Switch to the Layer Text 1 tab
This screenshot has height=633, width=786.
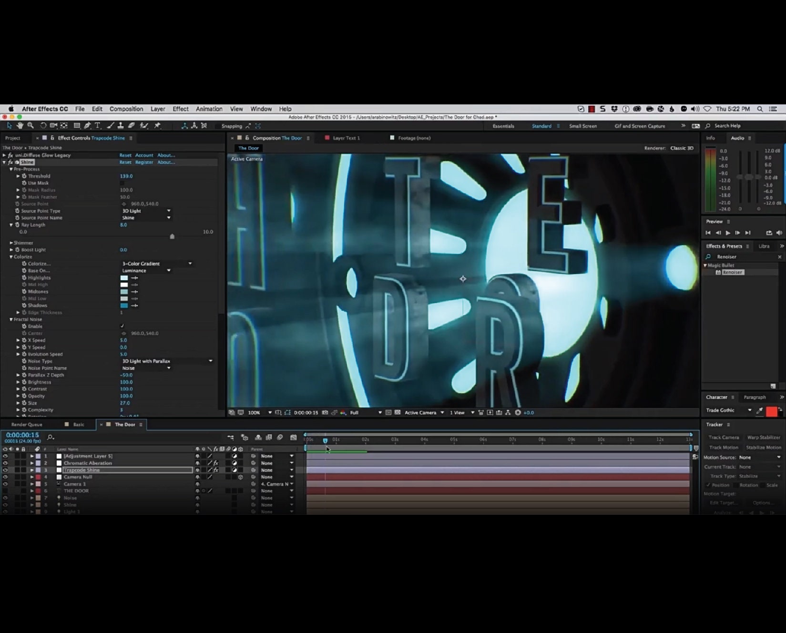click(347, 138)
